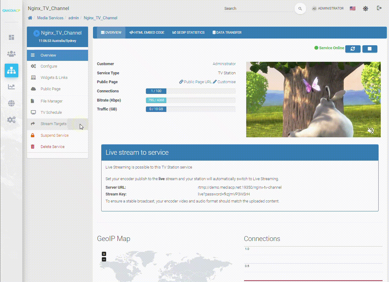Unmute the video preview speaker icon

coord(371,131)
